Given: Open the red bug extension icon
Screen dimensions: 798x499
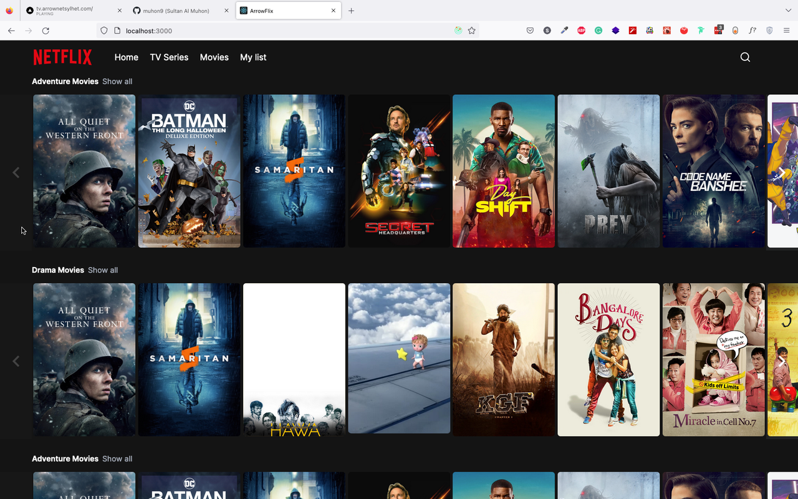Looking at the screenshot, I should [x=666, y=31].
